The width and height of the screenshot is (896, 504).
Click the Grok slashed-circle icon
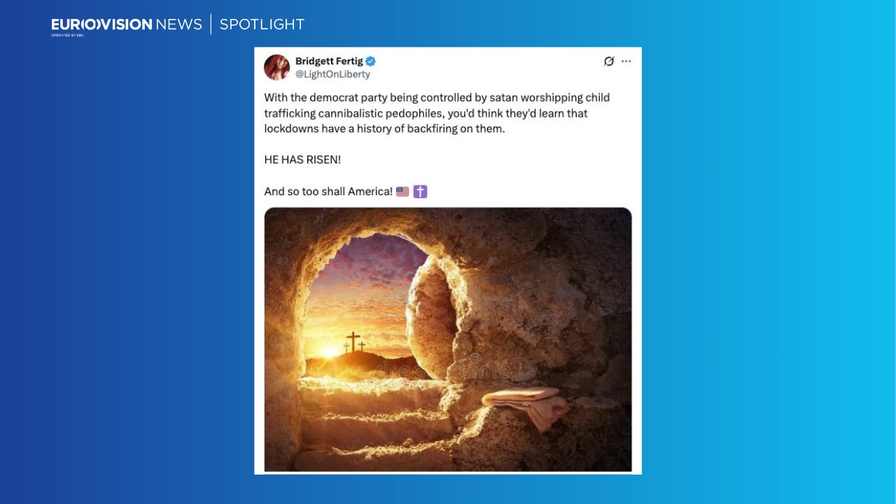click(608, 62)
